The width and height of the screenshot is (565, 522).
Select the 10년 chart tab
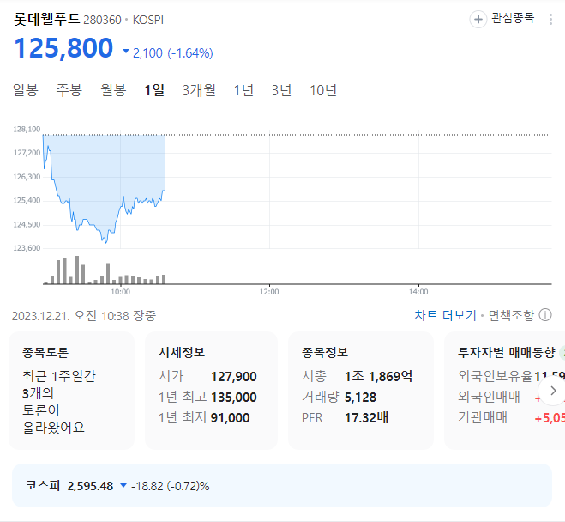pos(323,90)
